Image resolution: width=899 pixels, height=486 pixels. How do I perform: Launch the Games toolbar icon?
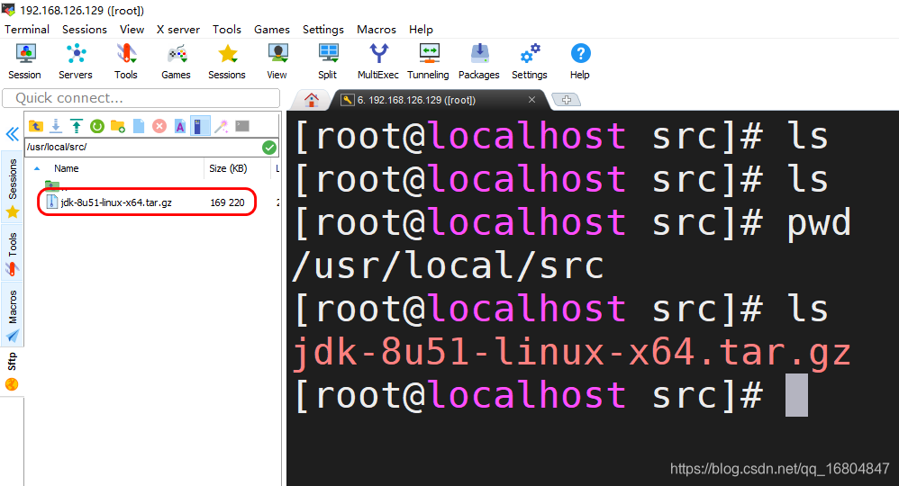[x=176, y=61]
